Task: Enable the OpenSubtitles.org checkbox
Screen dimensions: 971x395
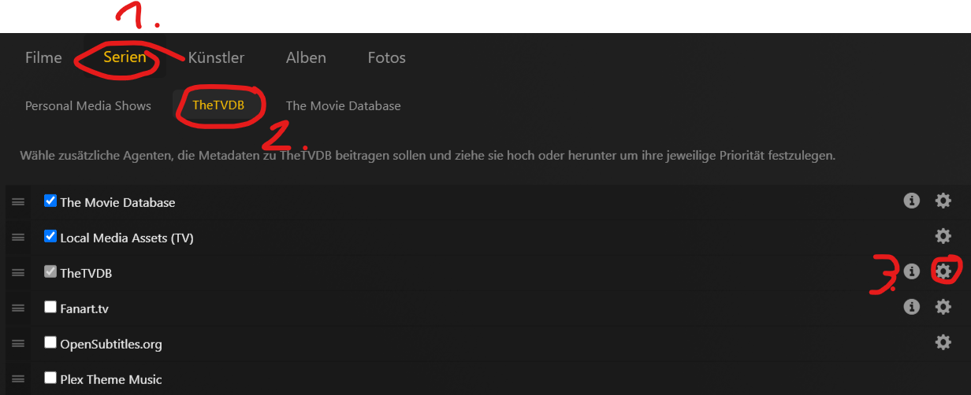Action: tap(50, 342)
